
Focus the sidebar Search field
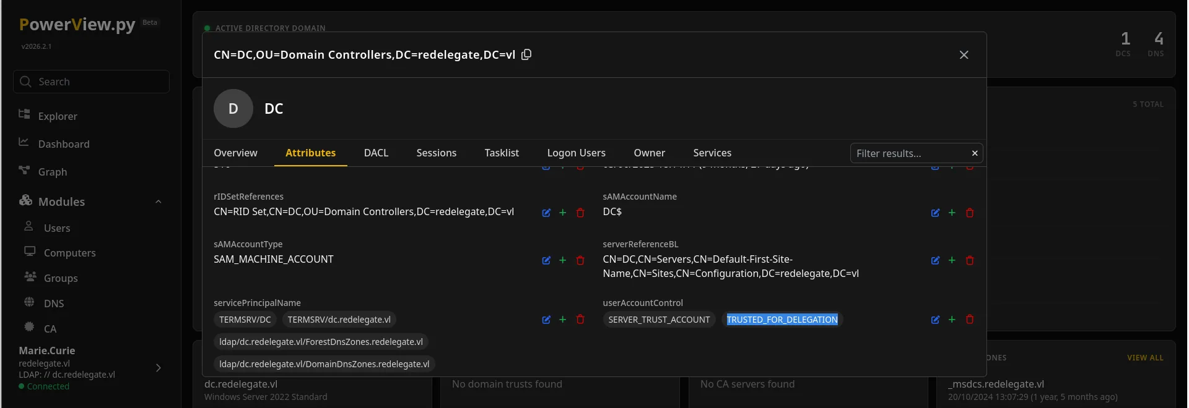(x=91, y=82)
